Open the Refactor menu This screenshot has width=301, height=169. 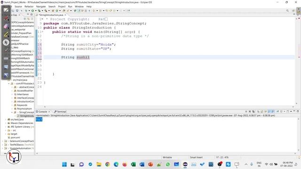point(29,7)
